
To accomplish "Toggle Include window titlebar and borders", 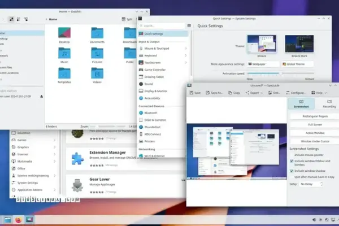I will 292,161.
